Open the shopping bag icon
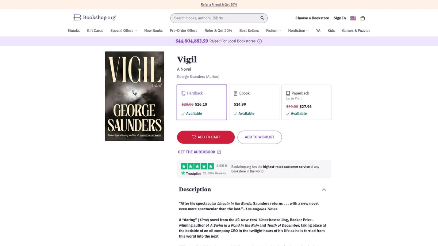Viewport: 438px width, 246px height. click(x=362, y=18)
